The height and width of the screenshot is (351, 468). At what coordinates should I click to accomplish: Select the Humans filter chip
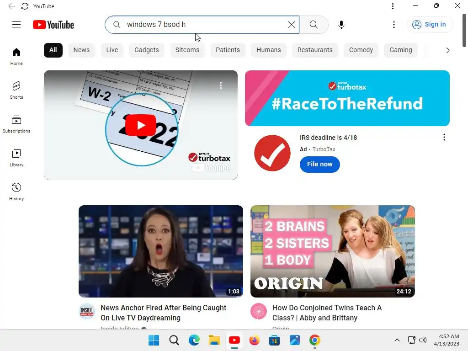pos(269,50)
